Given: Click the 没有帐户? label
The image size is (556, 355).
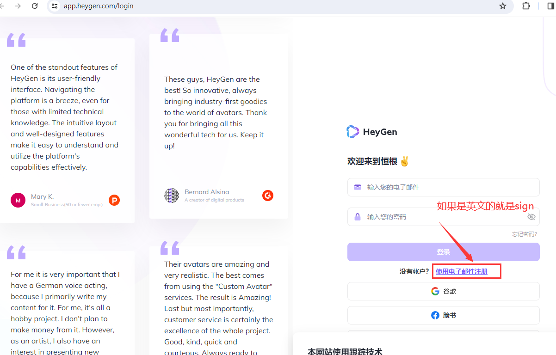Looking at the screenshot, I should pos(414,271).
